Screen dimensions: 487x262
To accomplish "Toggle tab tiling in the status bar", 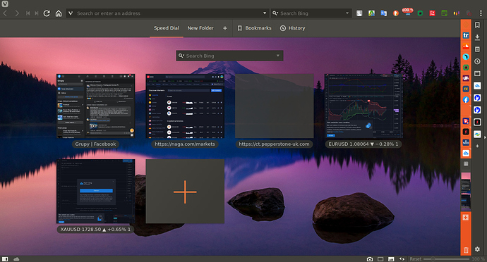I will pyautogui.click(x=380, y=259).
